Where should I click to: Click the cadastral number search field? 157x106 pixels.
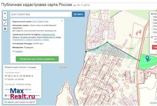pos(40,14)
